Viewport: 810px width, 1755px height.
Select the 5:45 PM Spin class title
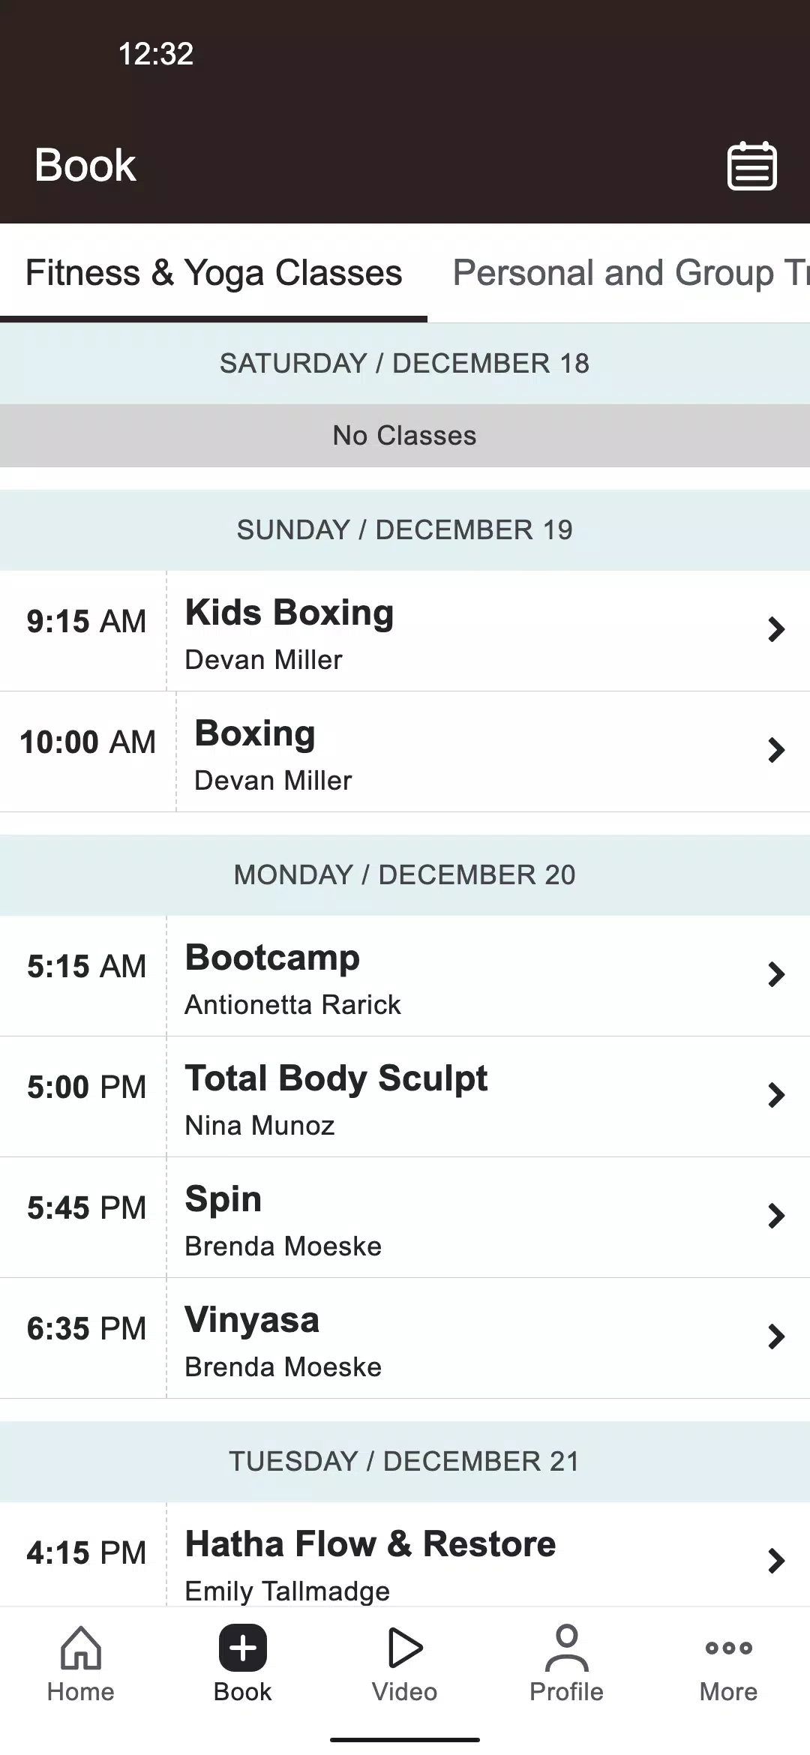pos(223,1198)
